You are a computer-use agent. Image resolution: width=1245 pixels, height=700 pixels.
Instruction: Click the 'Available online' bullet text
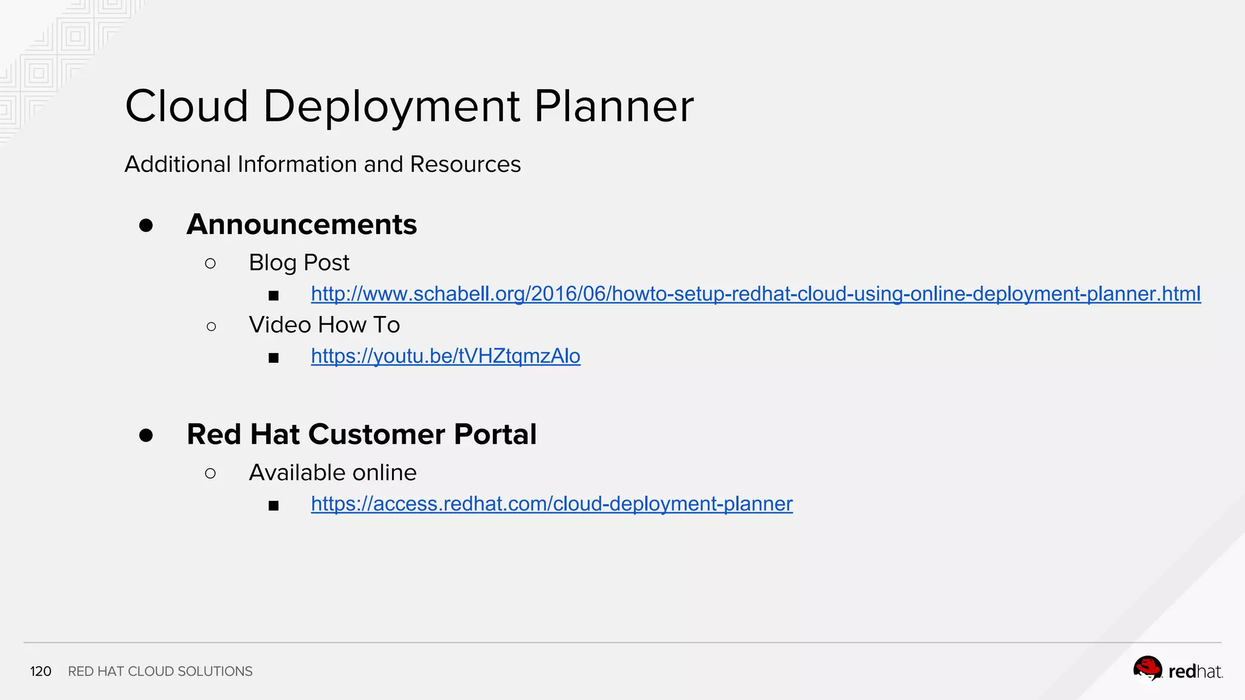pyautogui.click(x=333, y=472)
